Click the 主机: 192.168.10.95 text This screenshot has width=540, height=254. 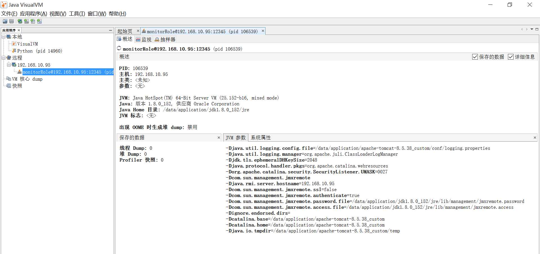[x=143, y=74]
